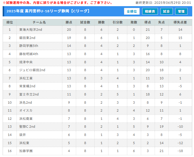Screen dimensions: 194x157
Task: Select team 浜松工業
Action: pyautogui.click(x=26, y=78)
